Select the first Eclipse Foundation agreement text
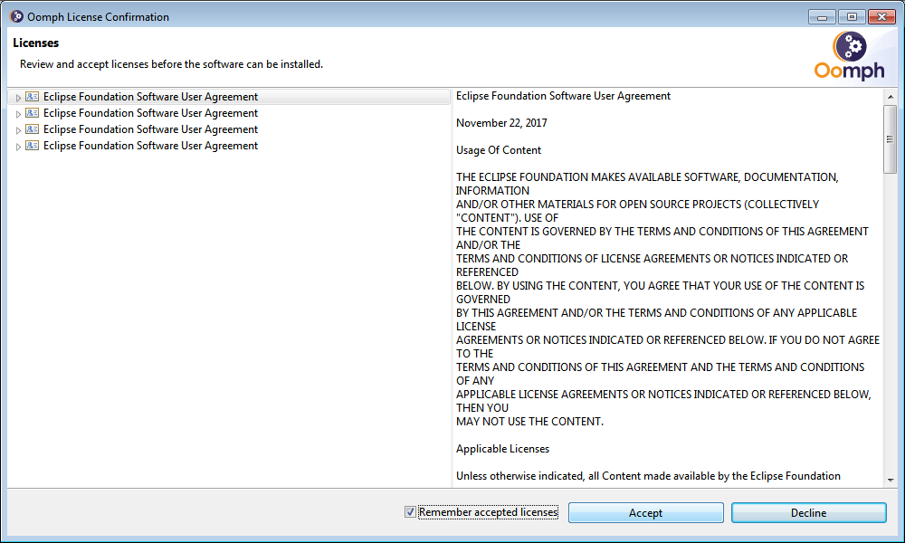 pyautogui.click(x=150, y=96)
